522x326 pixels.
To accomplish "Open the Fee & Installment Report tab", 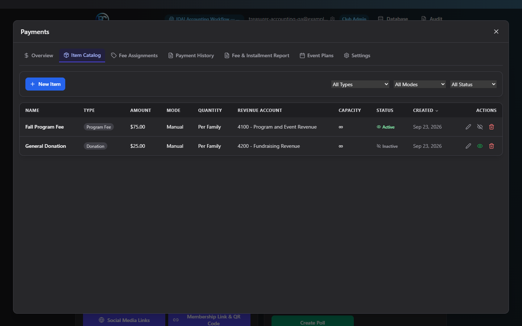I will pos(257,55).
